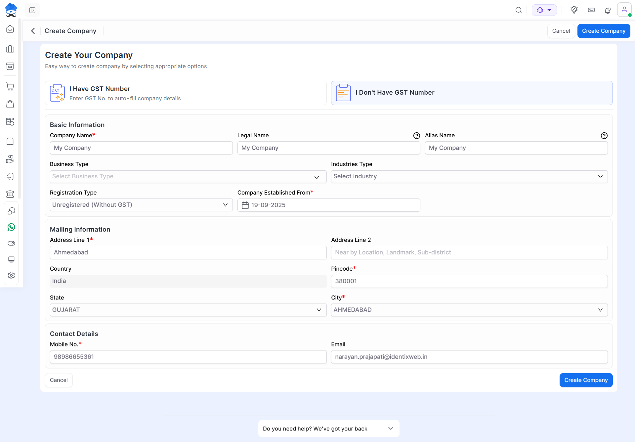Screen dimensions: 635x442
Task: Click the keyboard shortcuts icon
Action: 591,10
